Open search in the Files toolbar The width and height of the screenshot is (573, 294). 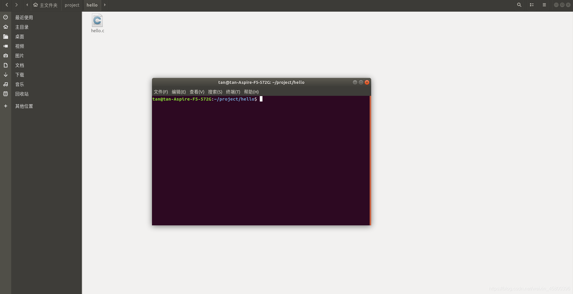519,5
